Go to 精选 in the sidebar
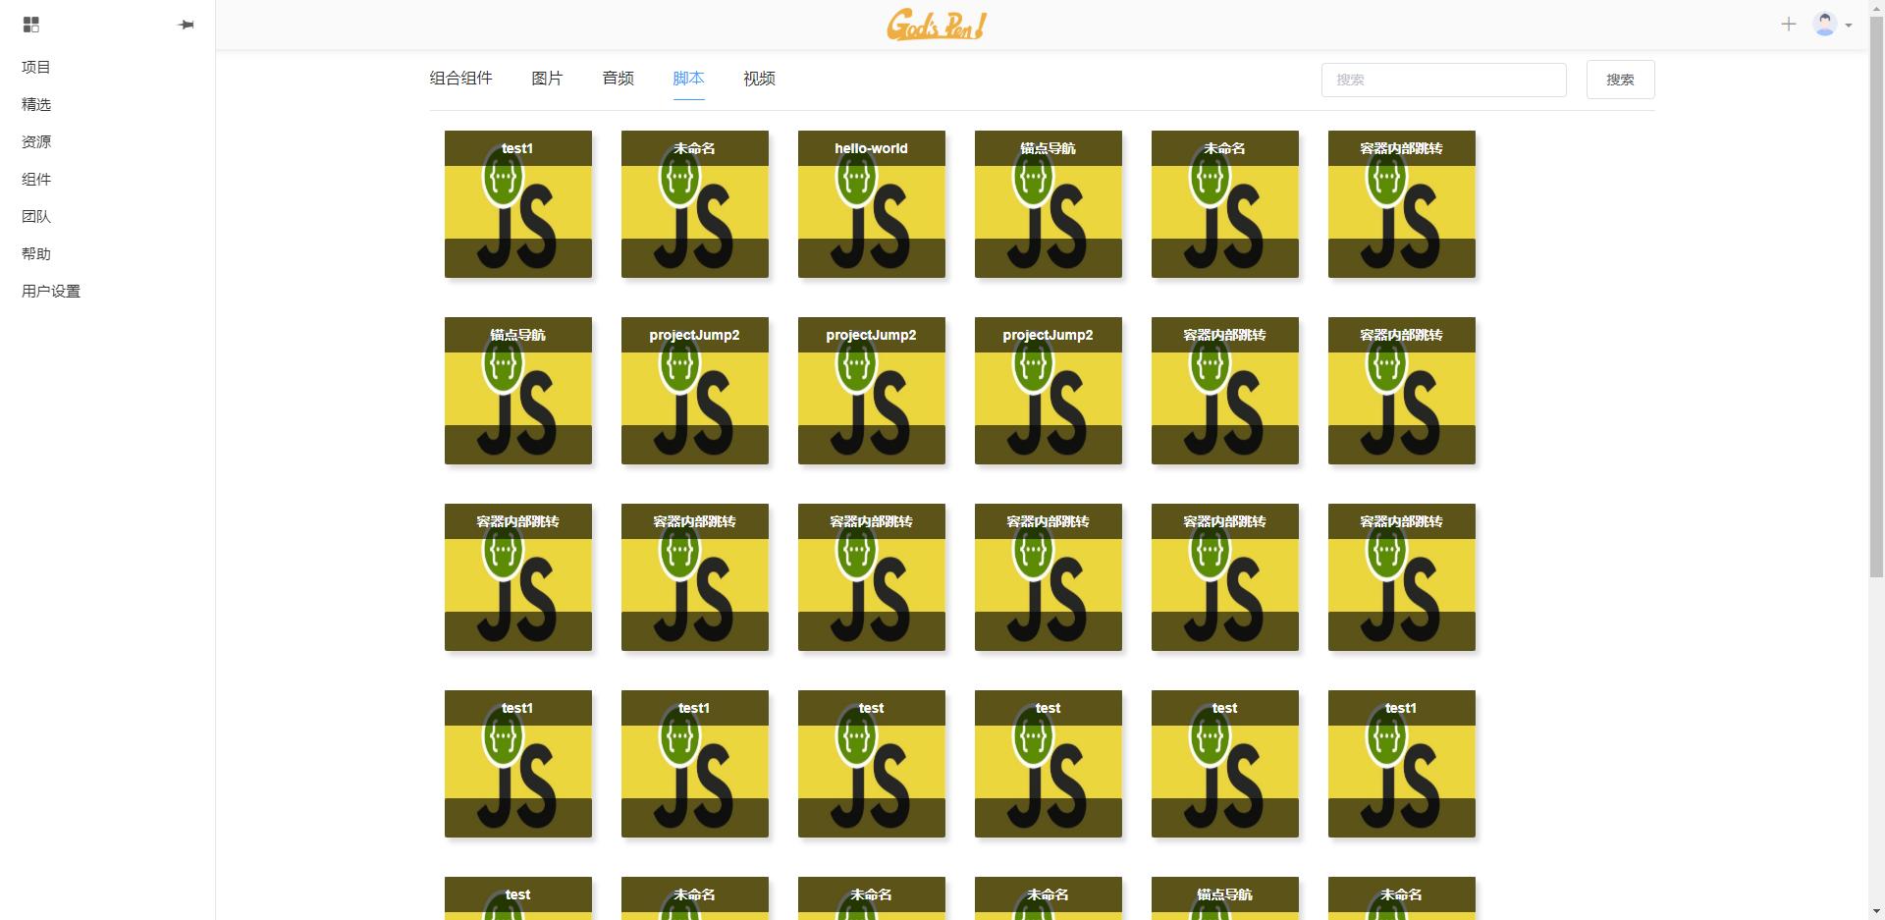The image size is (1885, 920). (36, 104)
